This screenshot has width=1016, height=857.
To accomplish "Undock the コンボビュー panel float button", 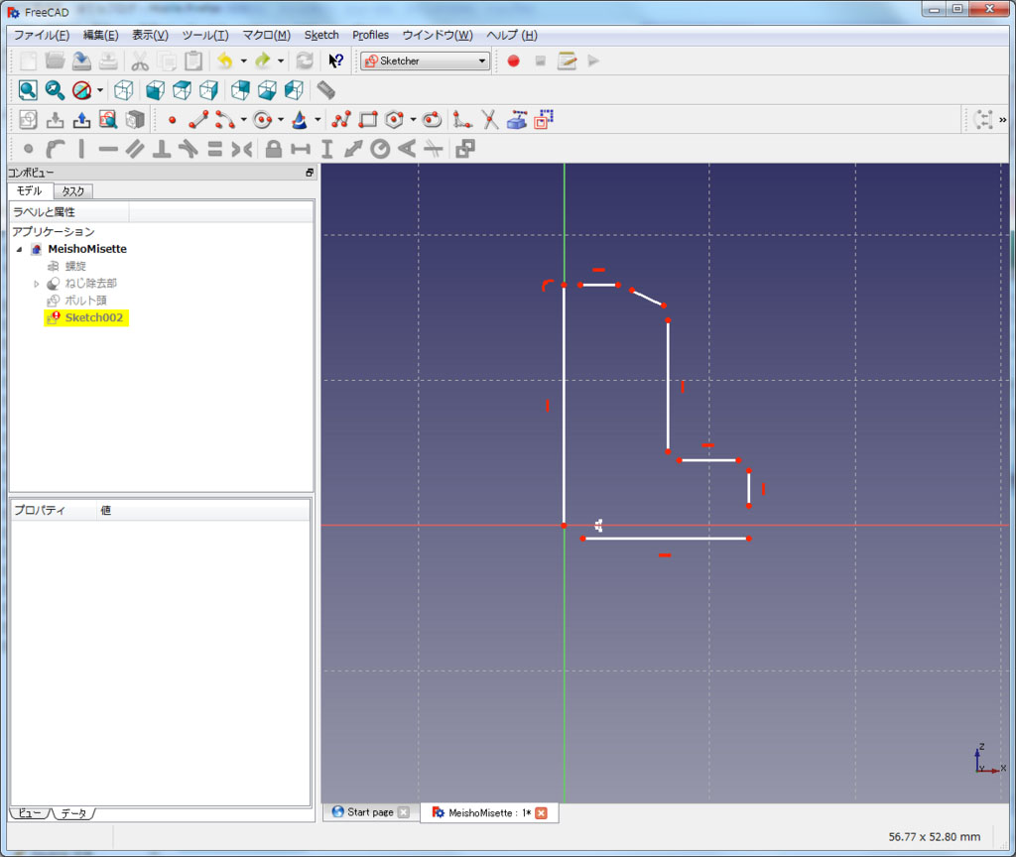I will (310, 173).
